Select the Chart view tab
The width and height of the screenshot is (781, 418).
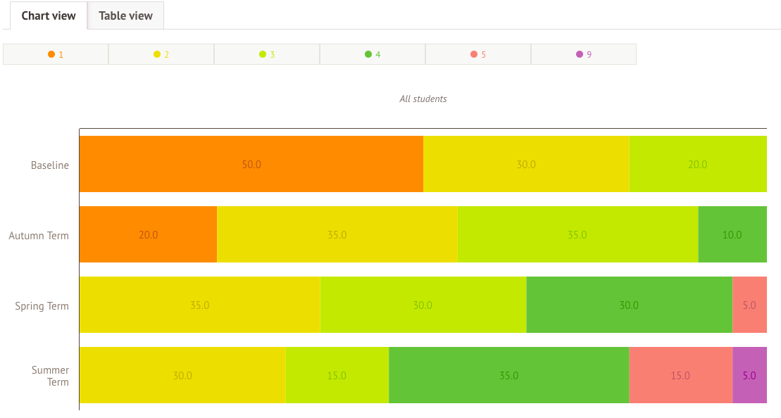[x=49, y=15]
